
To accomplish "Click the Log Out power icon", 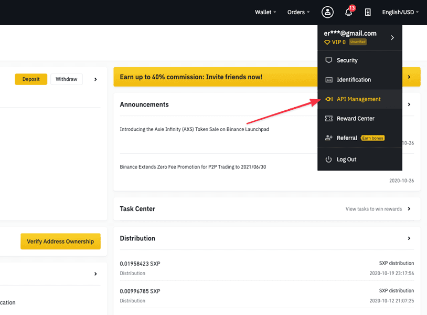I will pos(329,160).
